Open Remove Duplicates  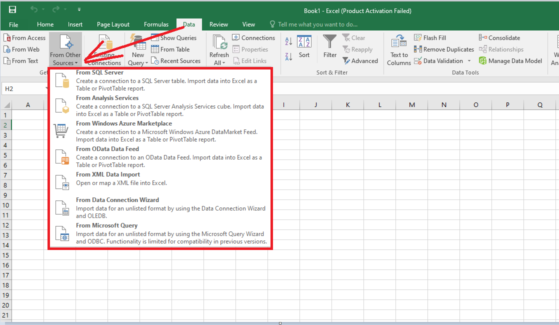tap(443, 49)
